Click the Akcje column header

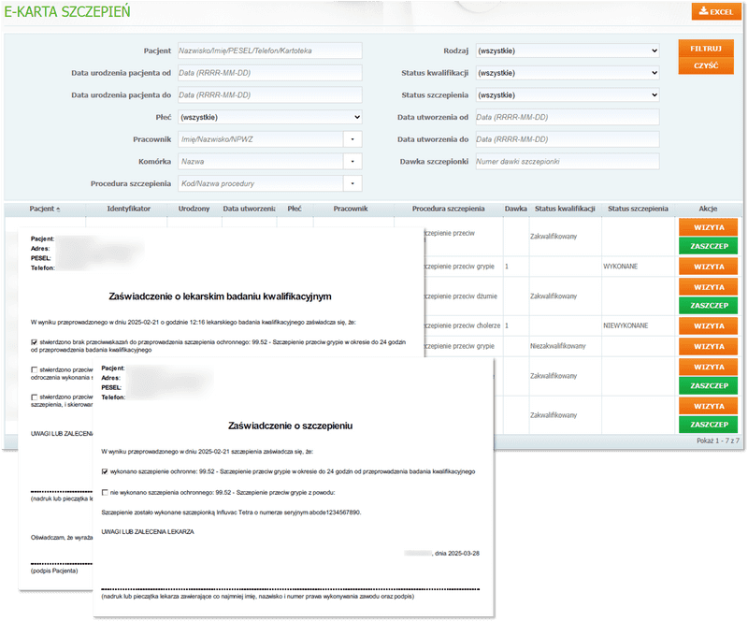708,209
